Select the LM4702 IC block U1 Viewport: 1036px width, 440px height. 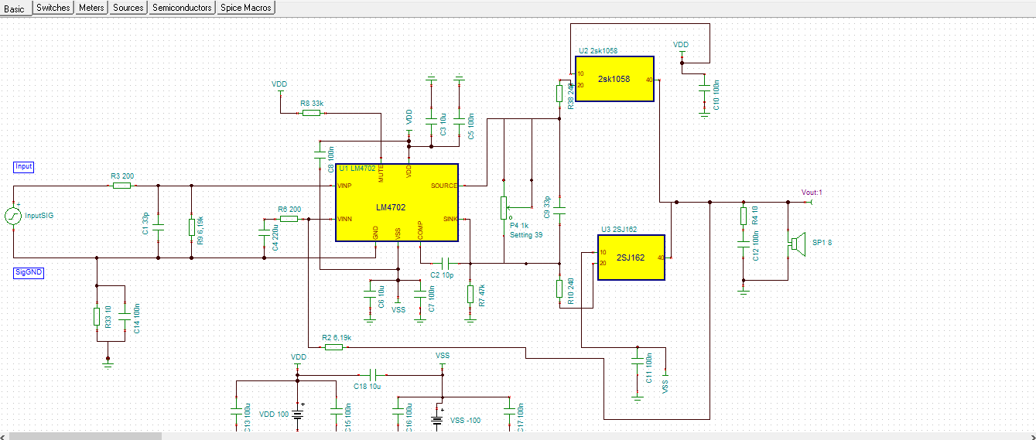click(396, 203)
